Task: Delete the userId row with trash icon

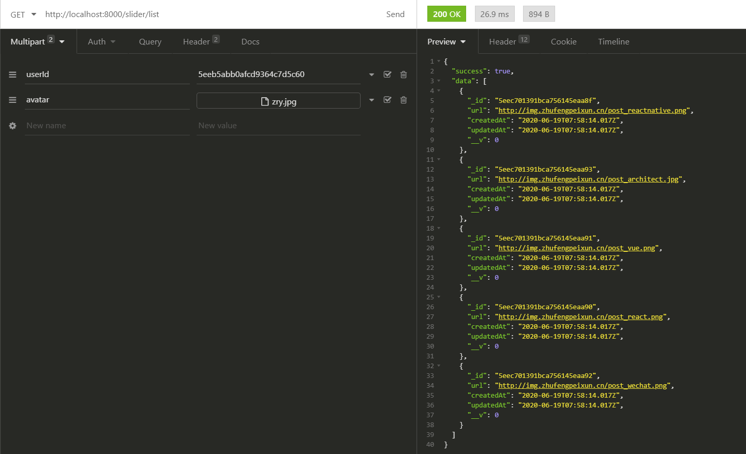Action: coord(404,74)
